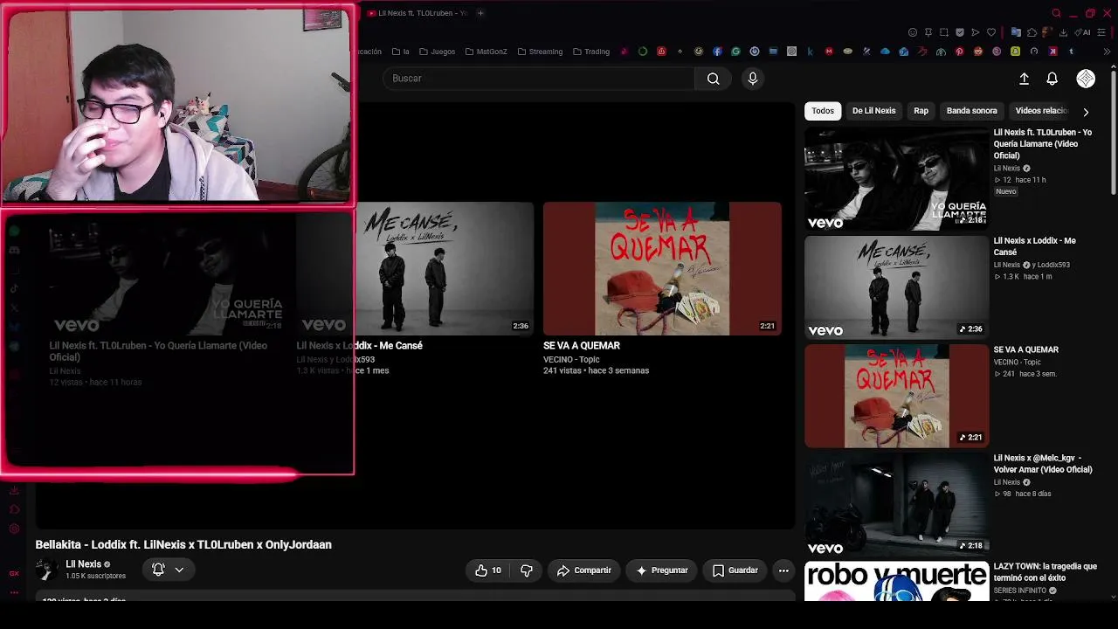Select the Videos relacionados filter chip
This screenshot has width=1118, height=629.
coord(1041,111)
